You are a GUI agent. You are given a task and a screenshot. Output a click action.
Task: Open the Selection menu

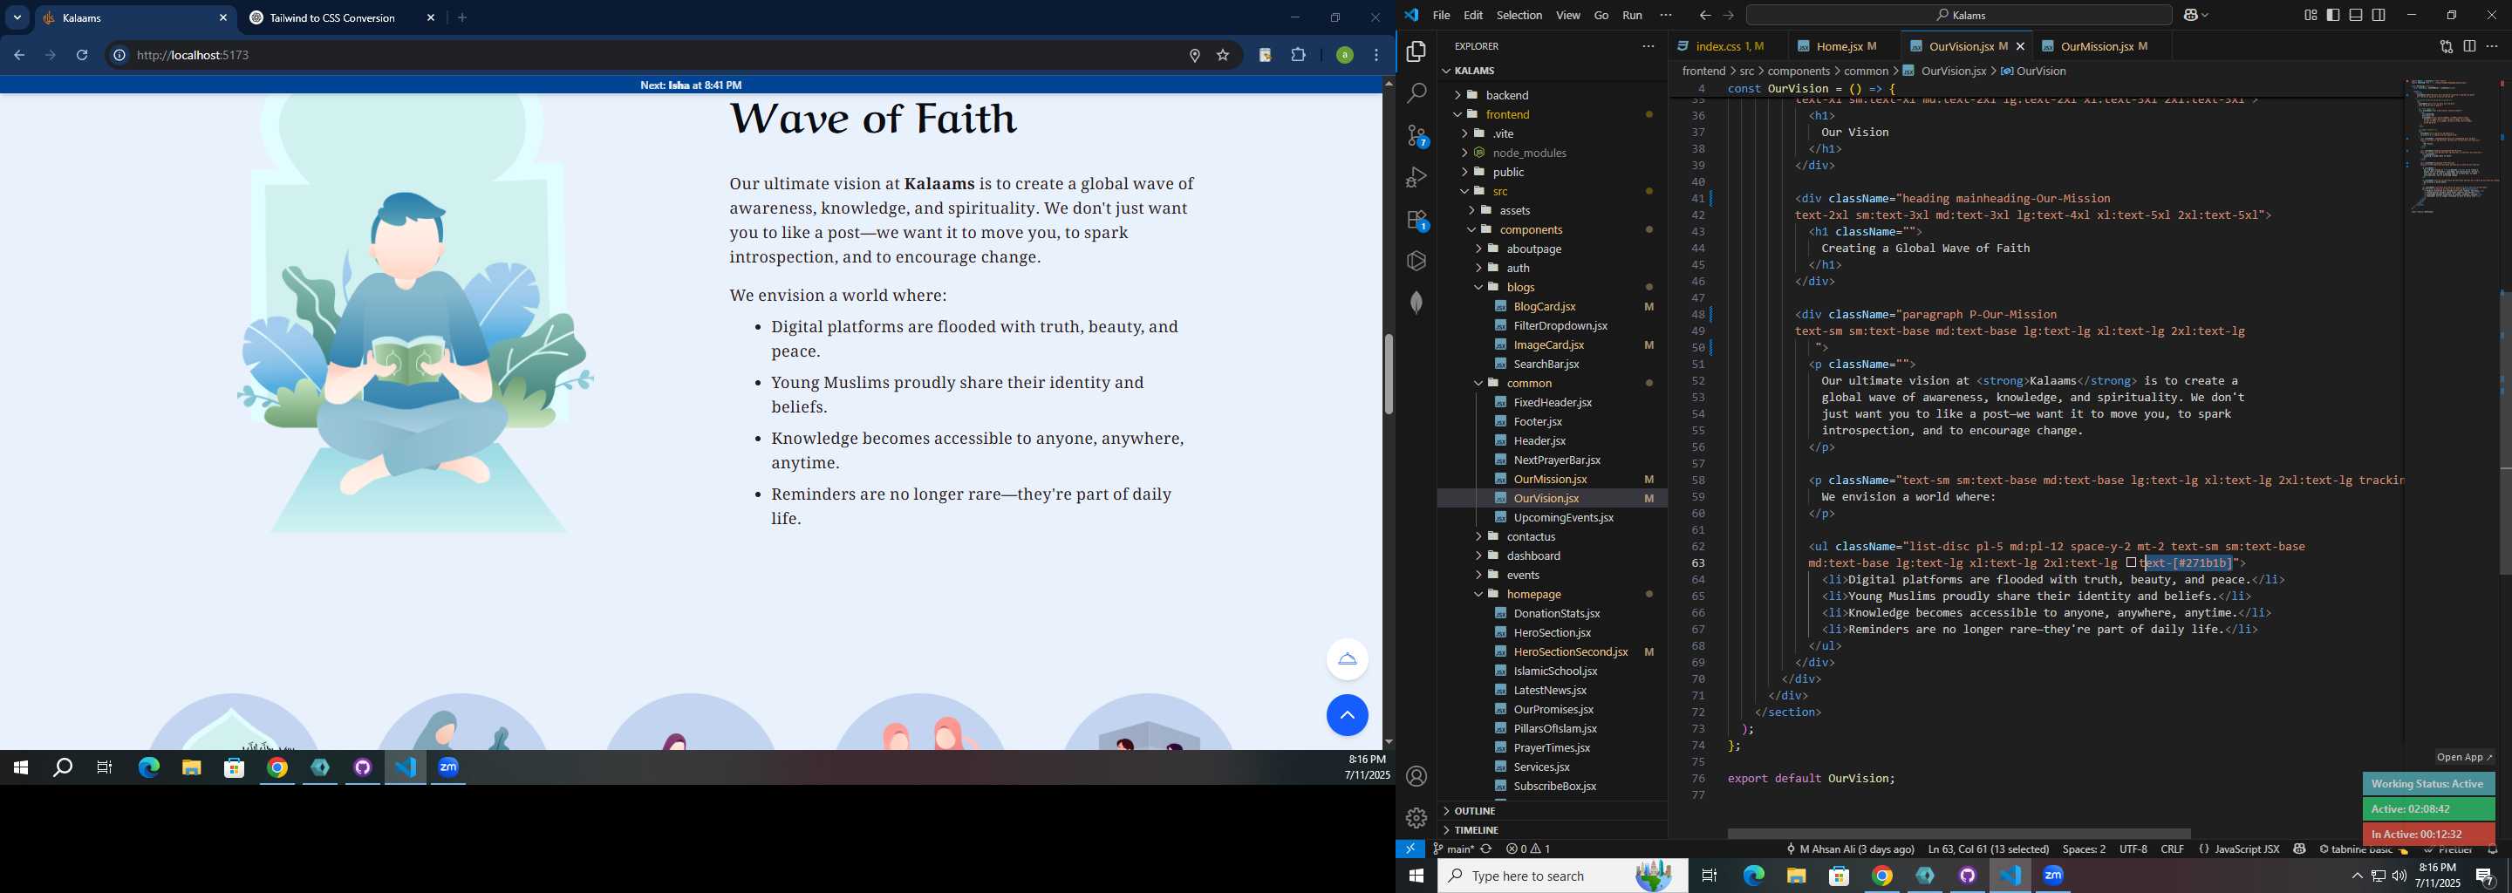coord(1519,15)
